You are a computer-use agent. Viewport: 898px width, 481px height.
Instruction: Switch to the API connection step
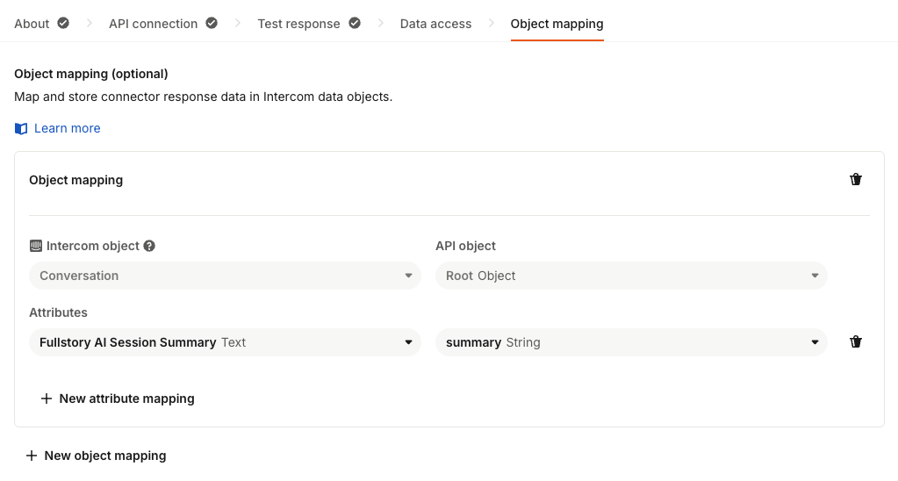(x=153, y=24)
